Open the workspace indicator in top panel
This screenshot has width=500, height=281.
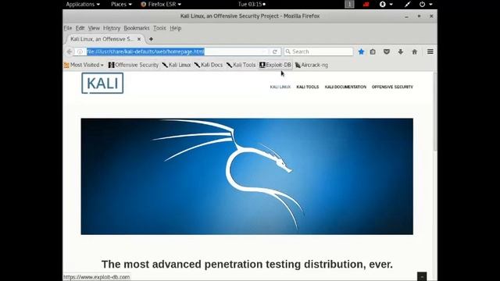(x=349, y=4)
